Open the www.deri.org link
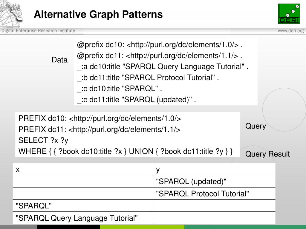Viewport: 306px width, 229px height. [291, 31]
